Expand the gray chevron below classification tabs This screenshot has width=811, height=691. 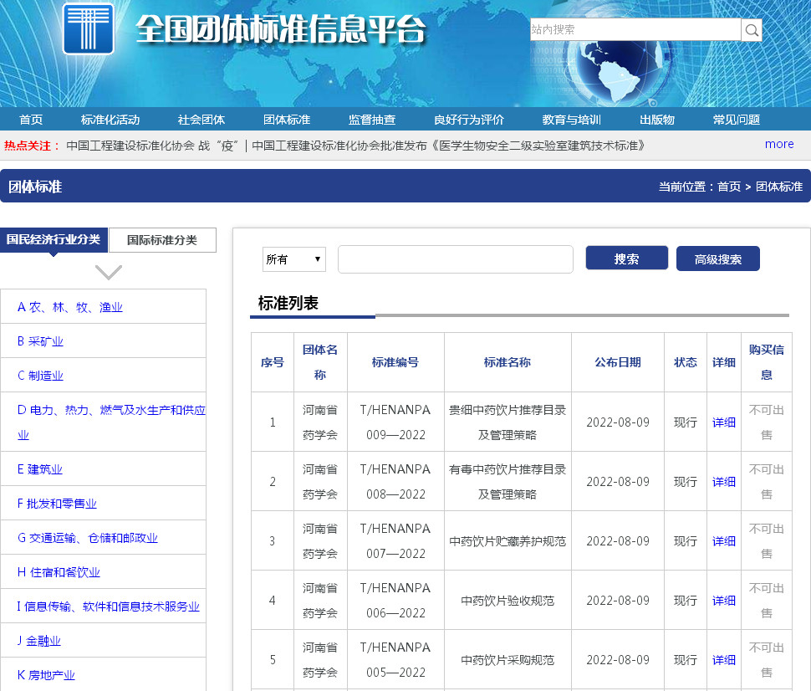(109, 272)
